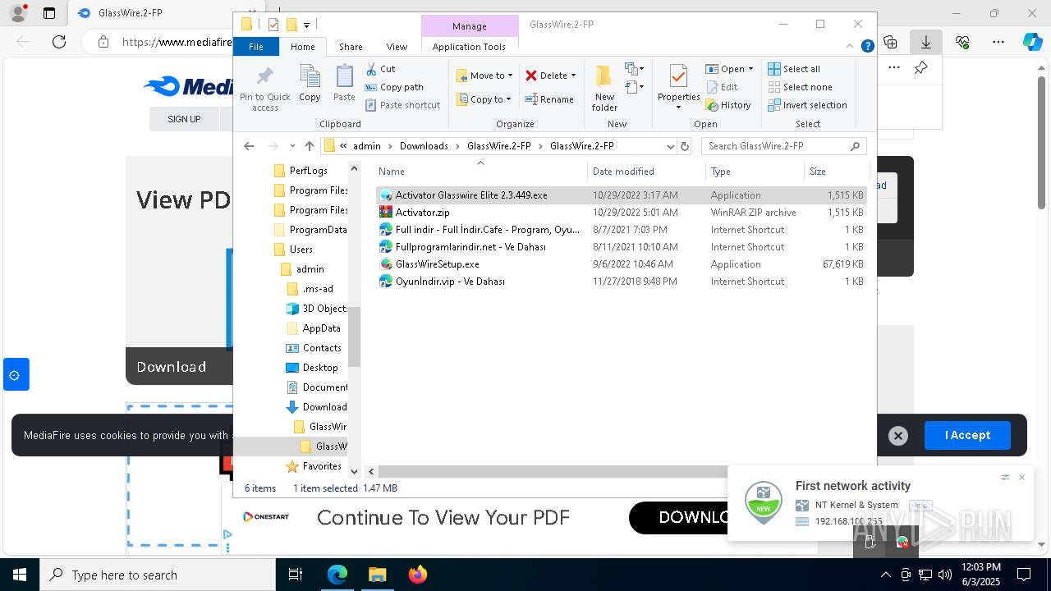Click Select all in ribbon
1051x591 pixels.
click(794, 69)
